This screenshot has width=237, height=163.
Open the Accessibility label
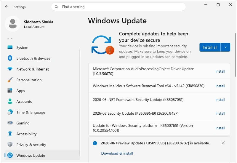[26, 134]
